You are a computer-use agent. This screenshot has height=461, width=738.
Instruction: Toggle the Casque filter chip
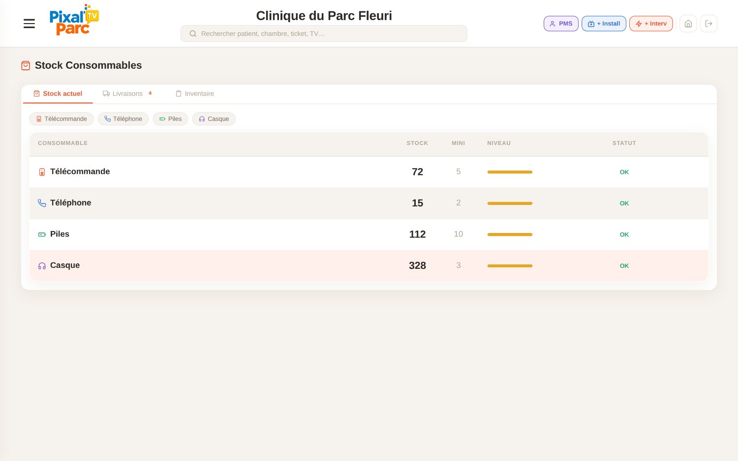coord(214,119)
